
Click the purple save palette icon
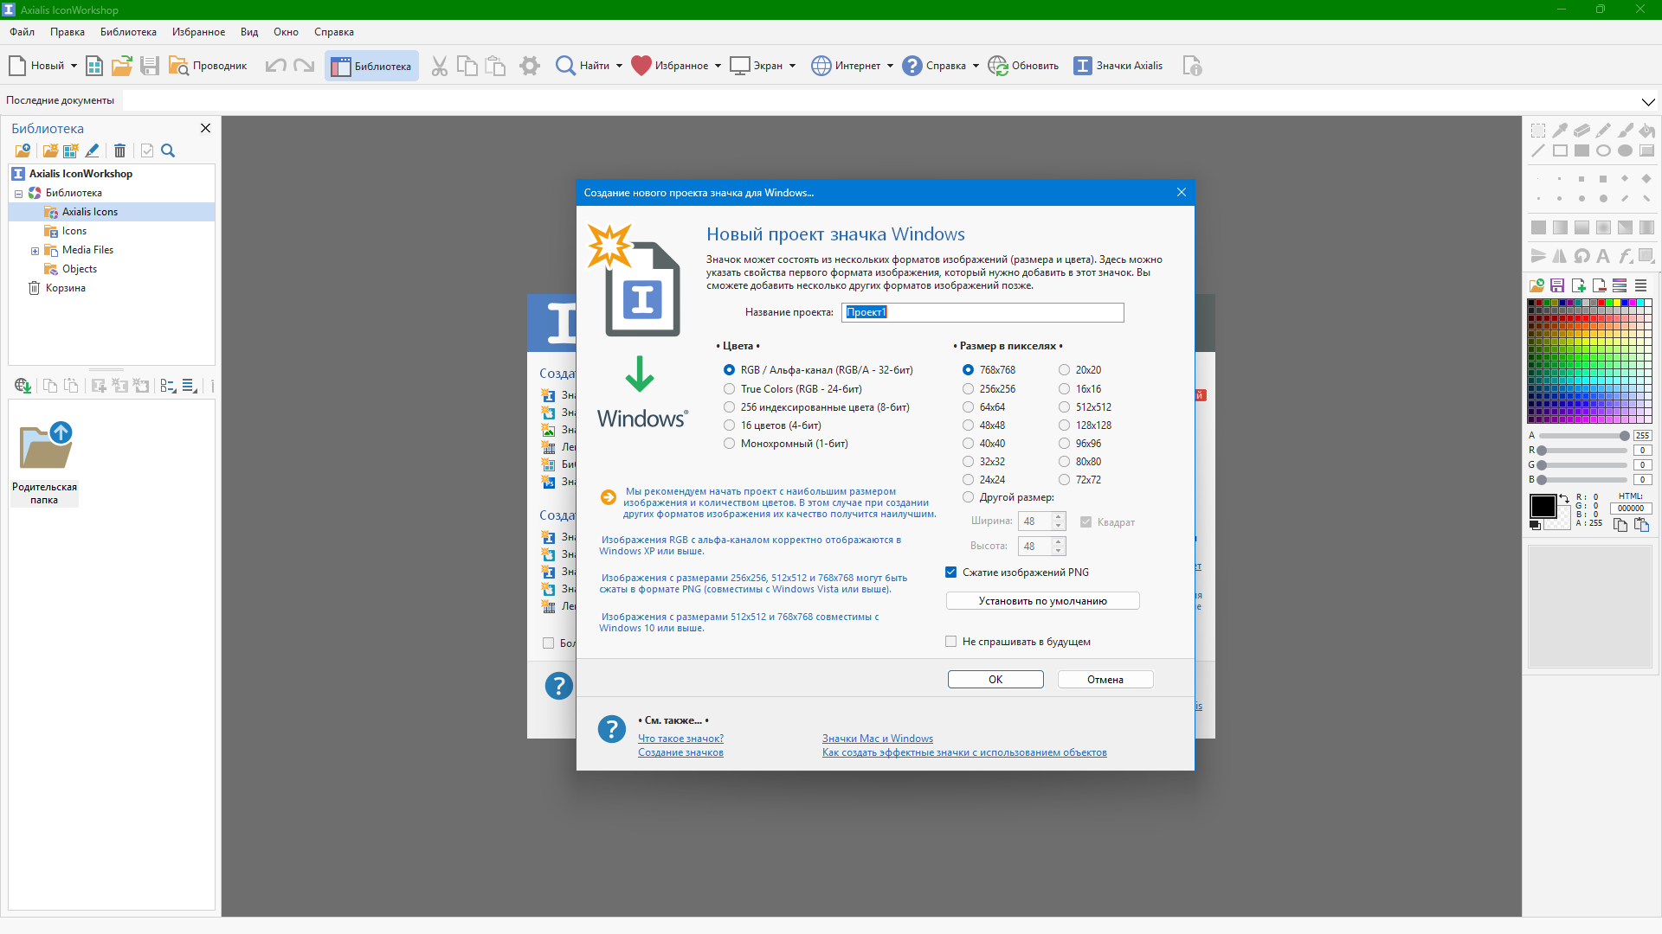[x=1557, y=285]
